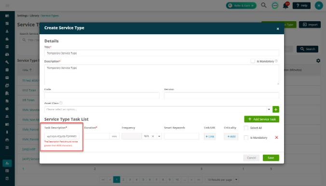
Task: Open the global search magnifier icon
Action: click(264, 5)
